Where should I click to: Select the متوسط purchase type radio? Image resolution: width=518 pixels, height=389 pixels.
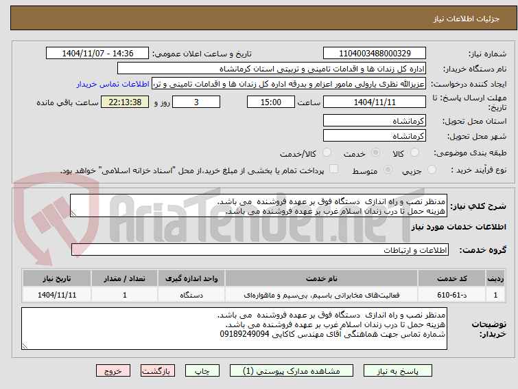point(388,170)
